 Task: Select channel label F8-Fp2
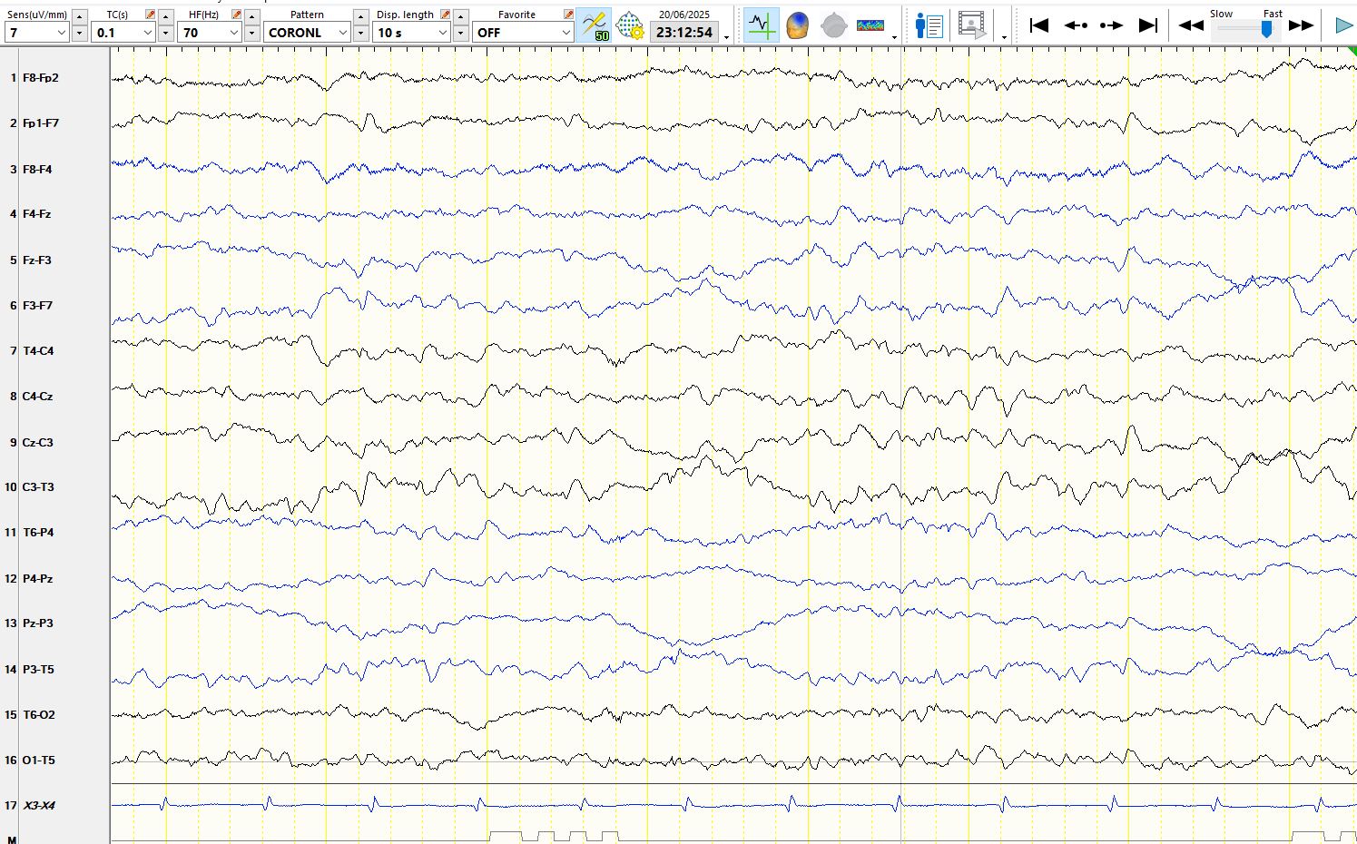41,78
